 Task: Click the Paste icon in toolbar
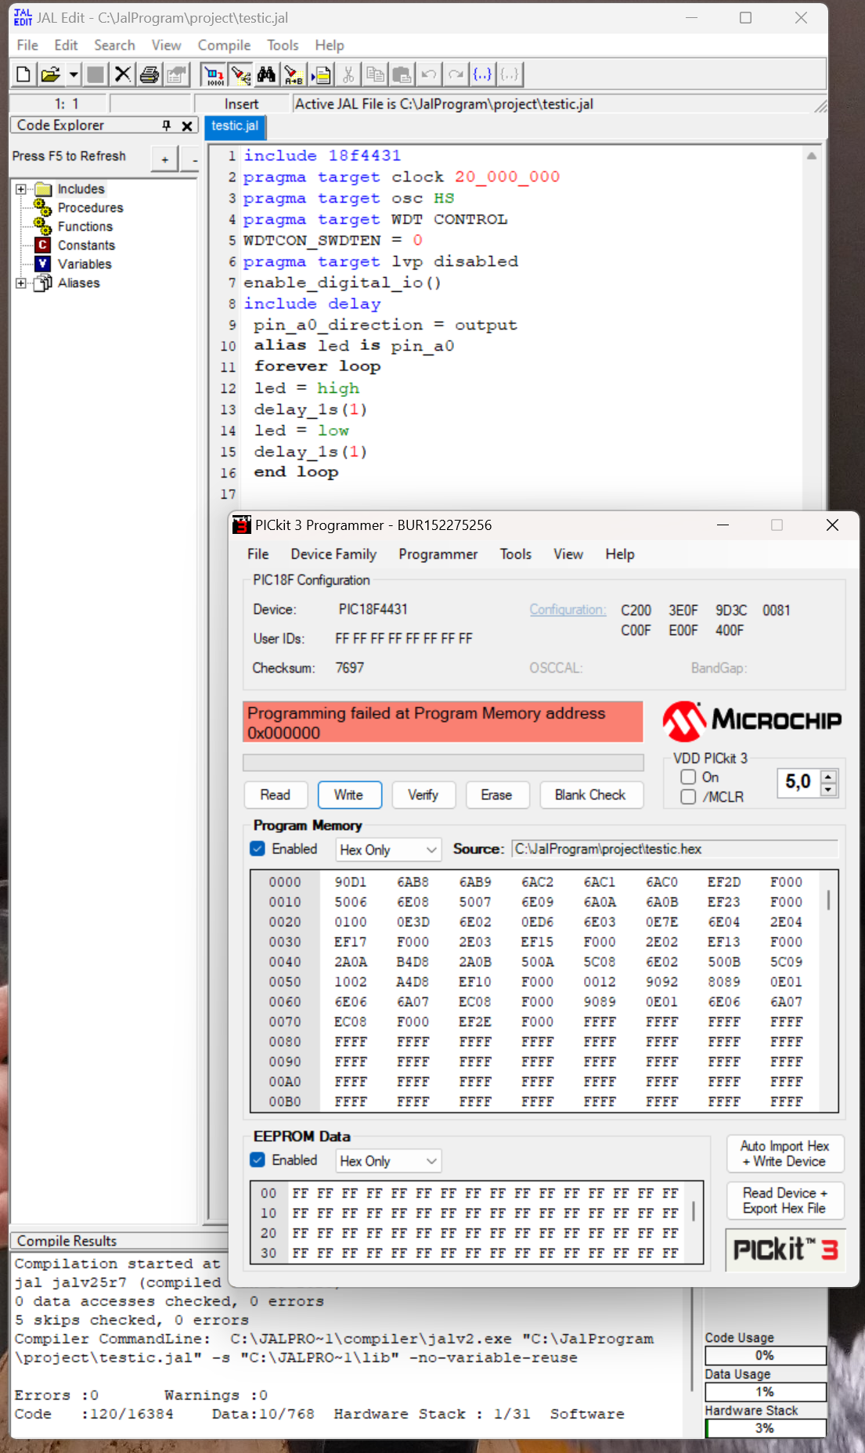pyautogui.click(x=402, y=74)
